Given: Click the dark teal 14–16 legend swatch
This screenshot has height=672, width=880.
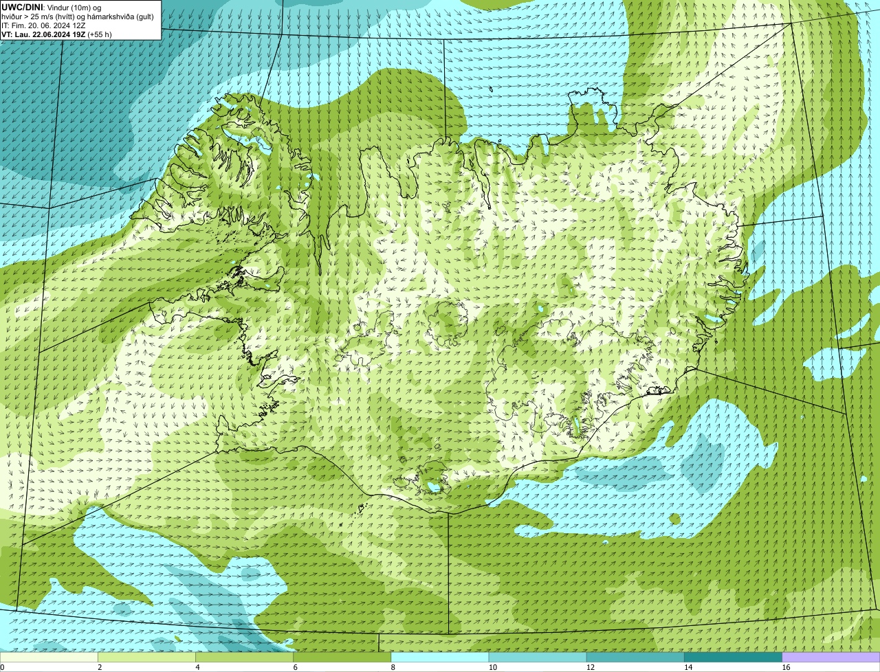Looking at the screenshot, I should 733,658.
